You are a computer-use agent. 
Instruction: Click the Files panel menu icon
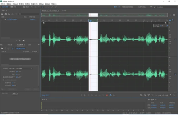pos(6,10)
